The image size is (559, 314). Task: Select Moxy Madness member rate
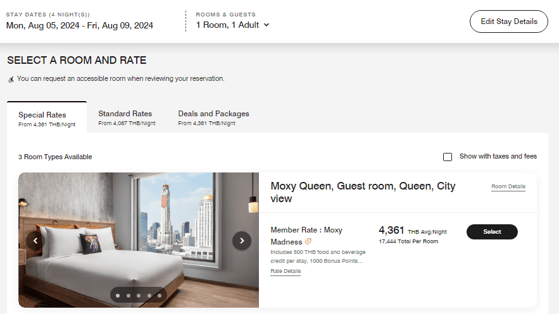492,232
